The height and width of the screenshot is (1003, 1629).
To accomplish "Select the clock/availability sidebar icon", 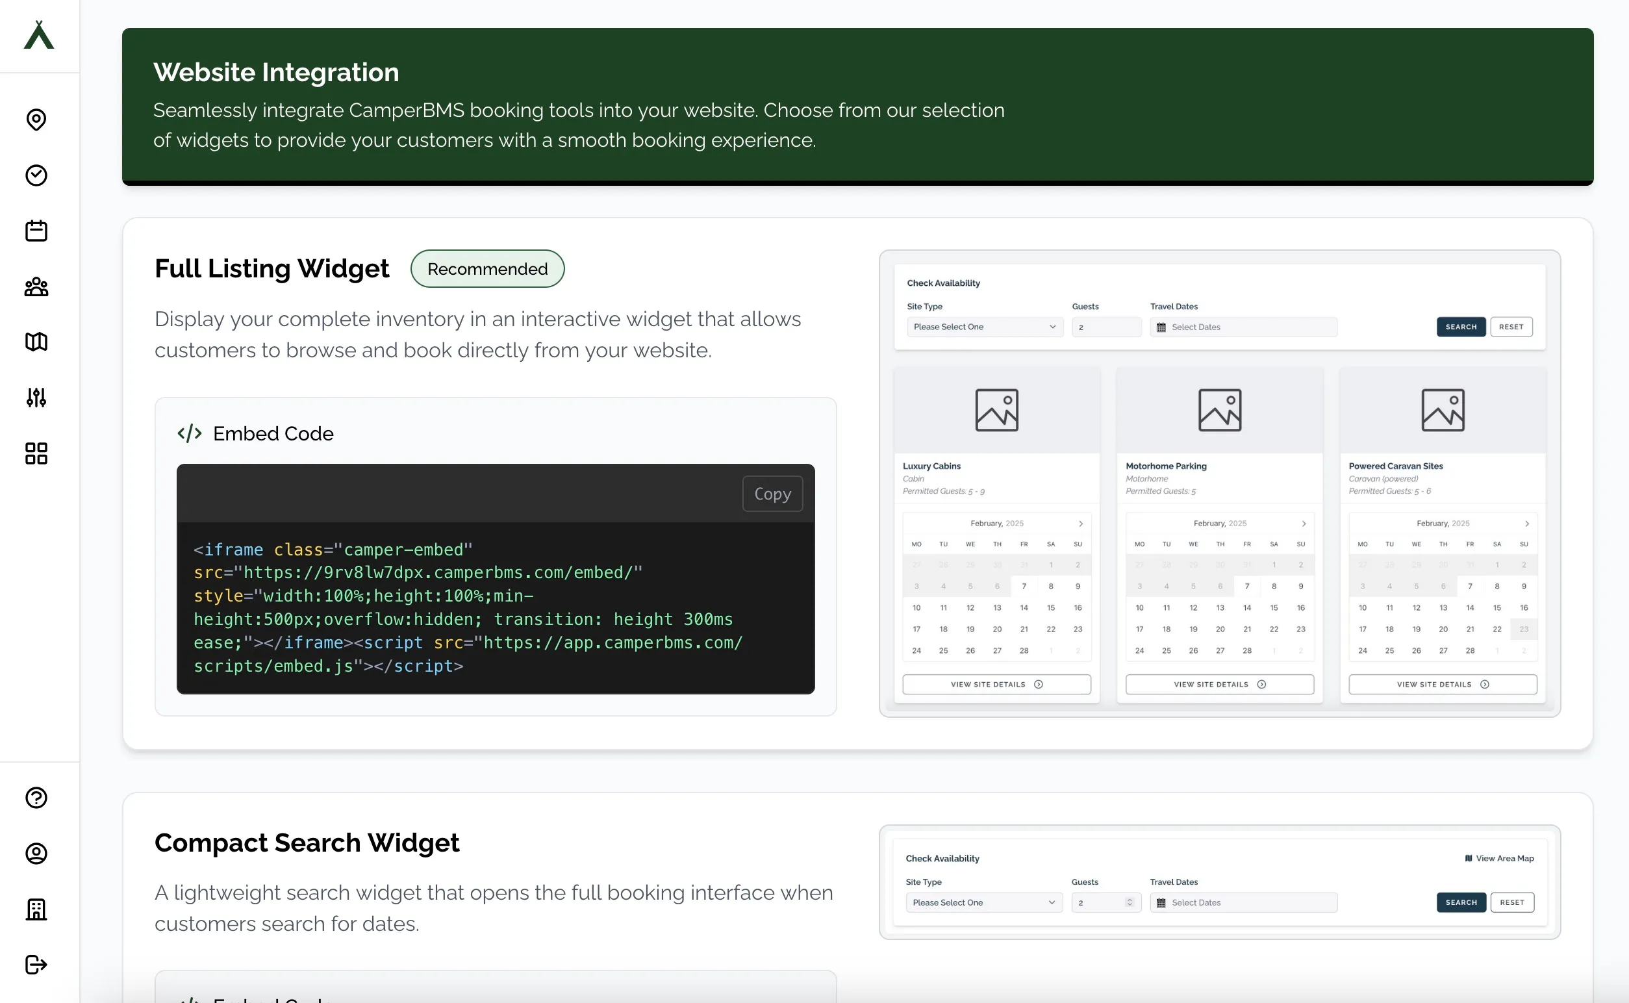I will 36,175.
